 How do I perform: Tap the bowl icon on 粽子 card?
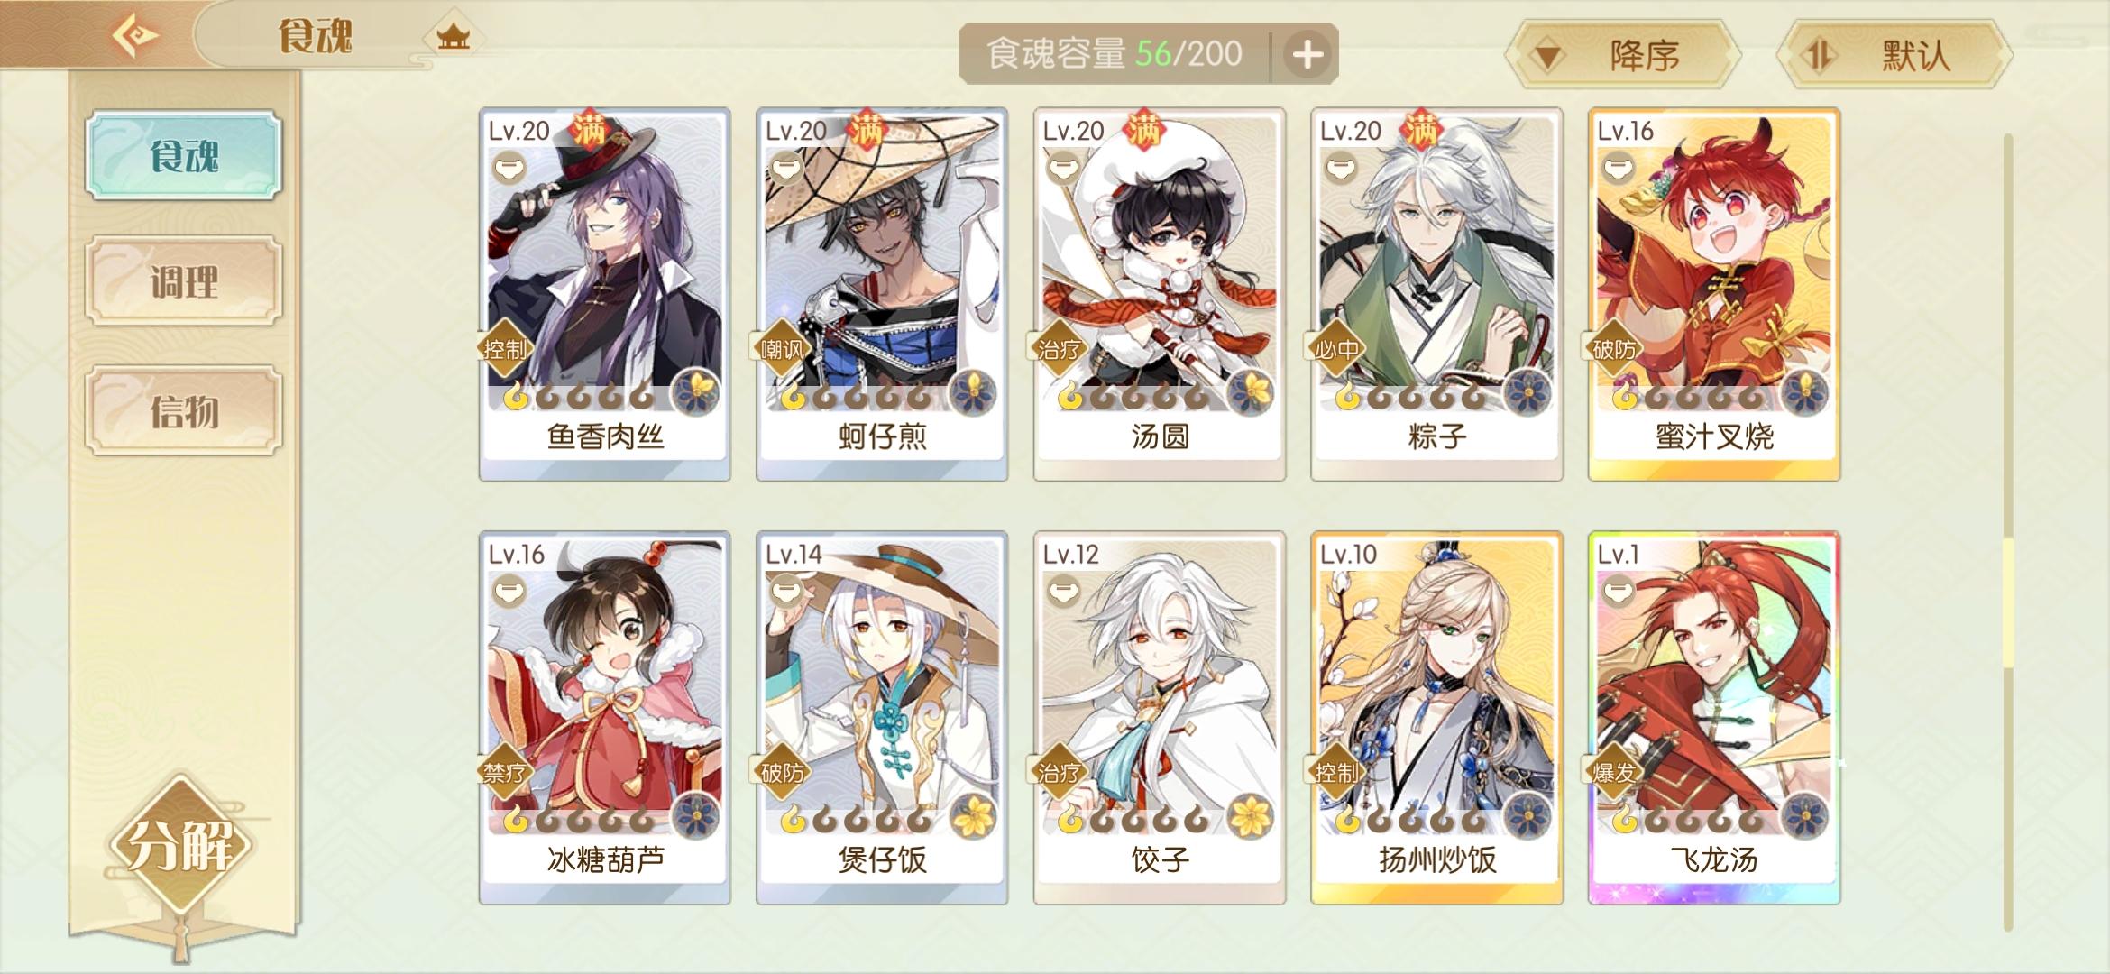[x=1340, y=166]
